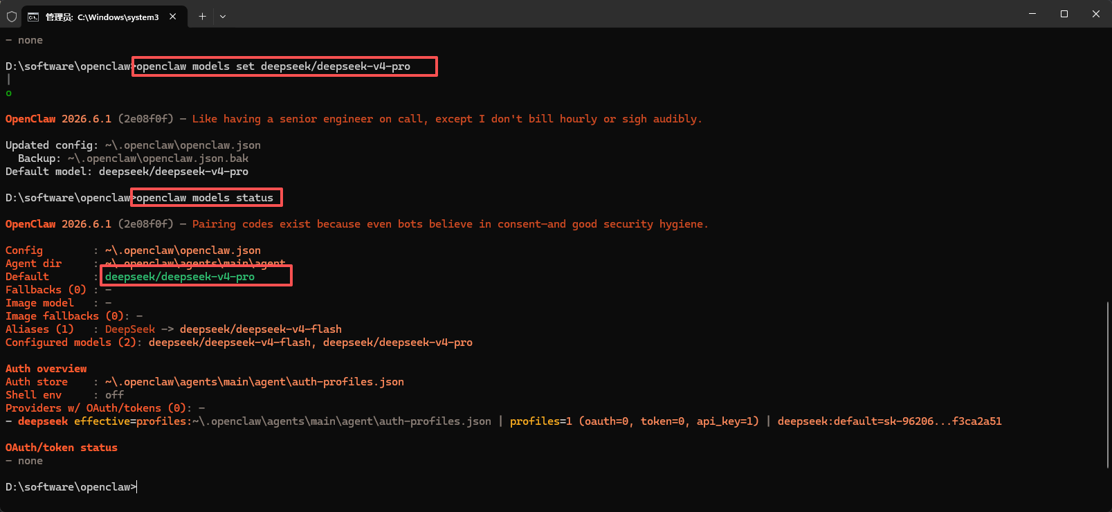Viewport: 1112px width, 512px height.
Task: Click the vertical scrollbar thumb
Action: click(x=1109, y=385)
